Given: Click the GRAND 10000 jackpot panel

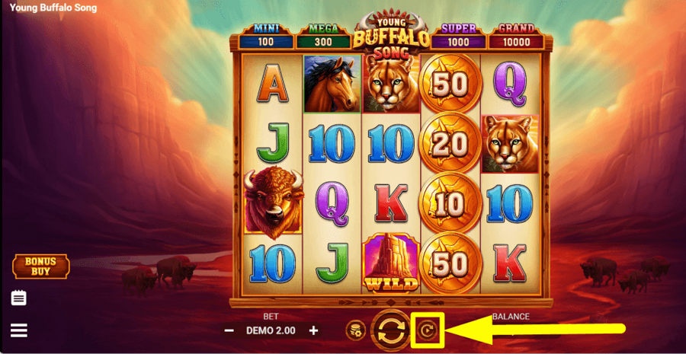Looking at the screenshot, I should click(516, 37).
